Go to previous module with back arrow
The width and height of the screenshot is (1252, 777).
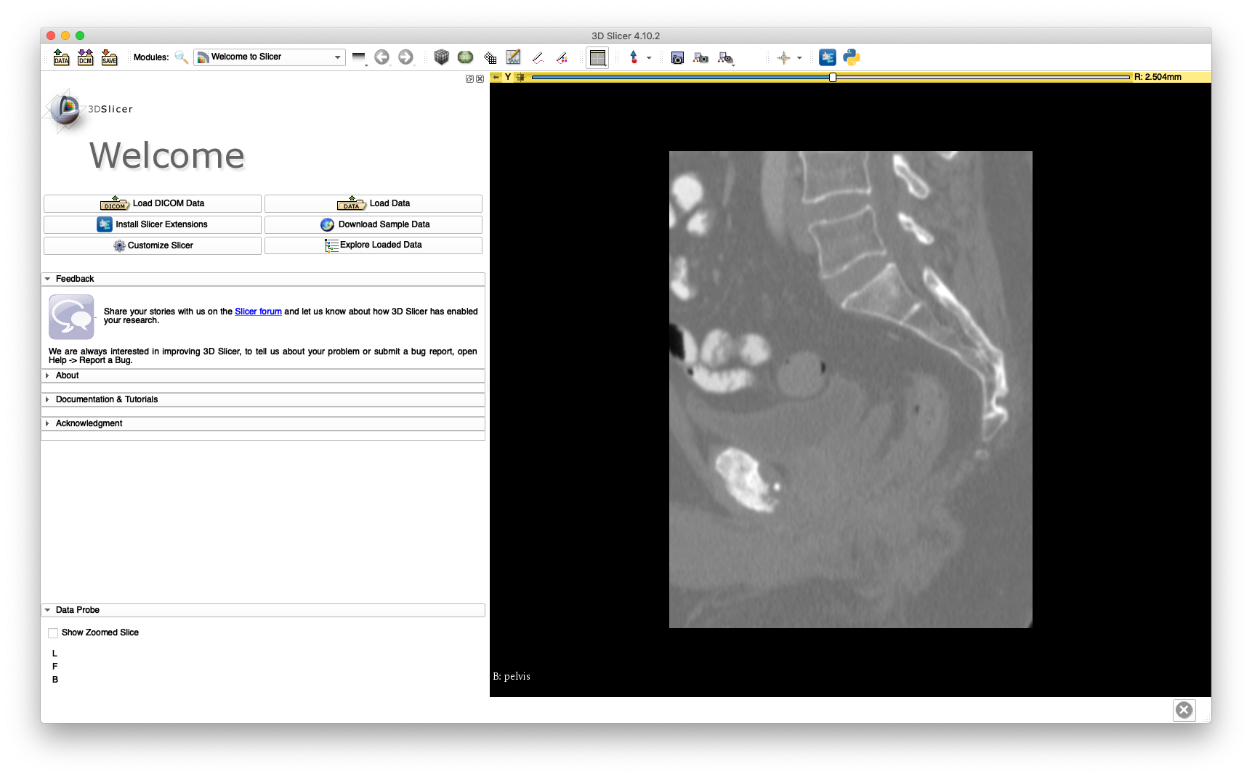click(x=382, y=57)
